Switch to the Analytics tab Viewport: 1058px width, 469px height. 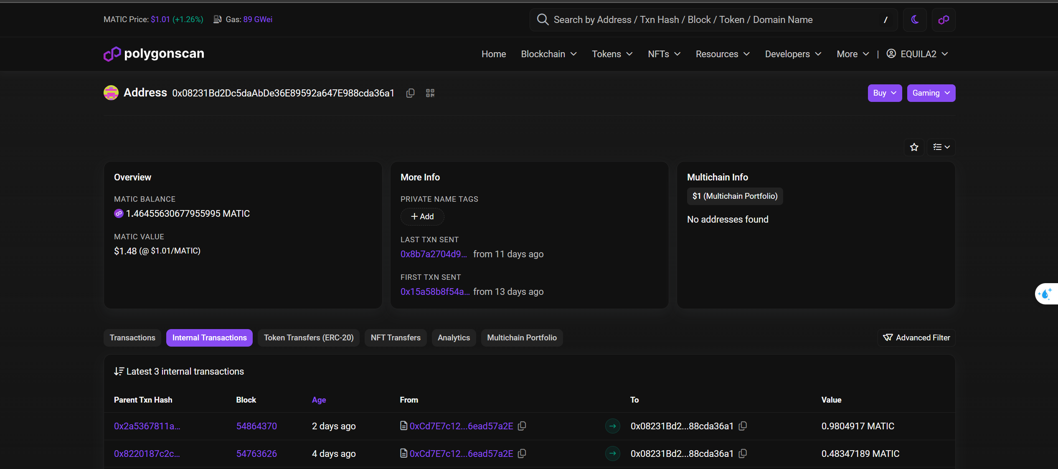point(454,337)
